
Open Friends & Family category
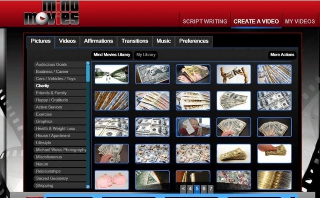[60, 93]
